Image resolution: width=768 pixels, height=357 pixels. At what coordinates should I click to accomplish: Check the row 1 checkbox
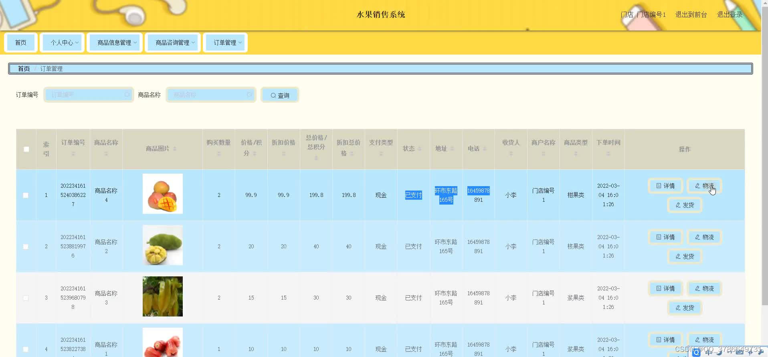coord(26,195)
